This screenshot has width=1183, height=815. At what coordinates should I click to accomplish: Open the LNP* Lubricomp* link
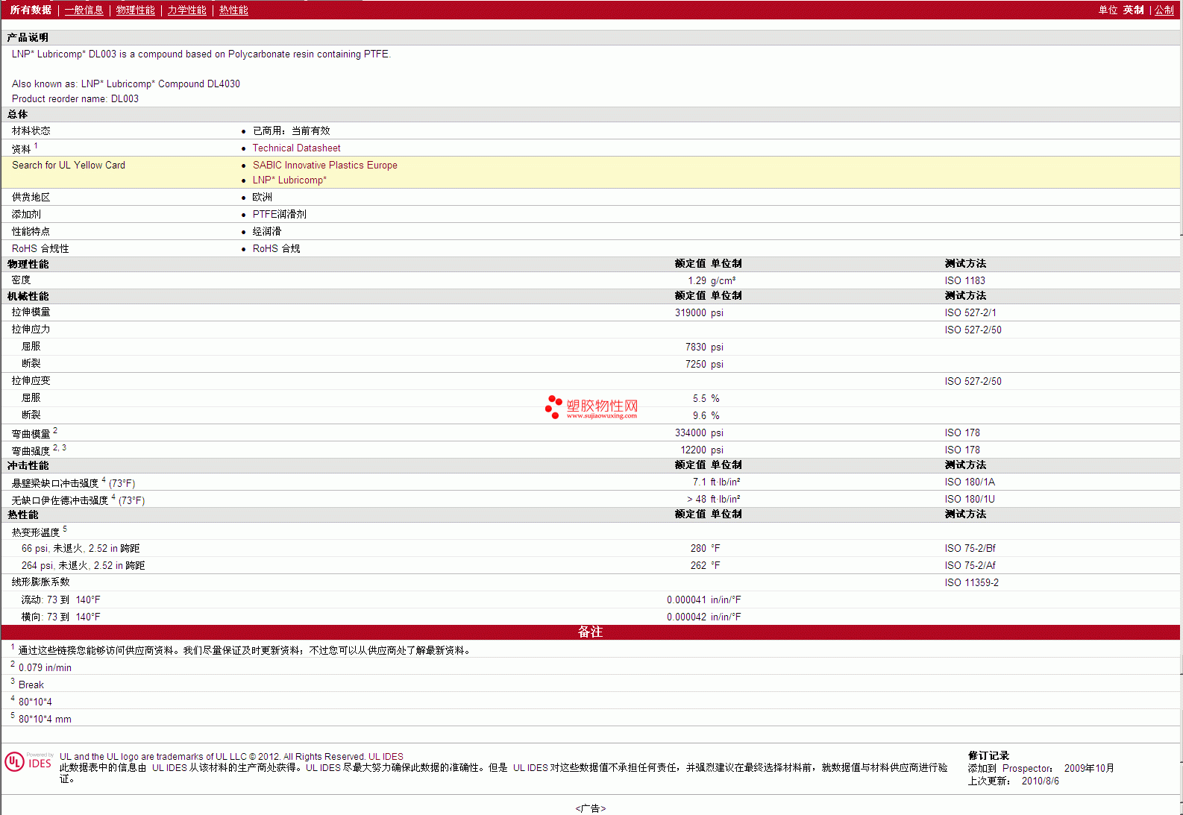289,180
